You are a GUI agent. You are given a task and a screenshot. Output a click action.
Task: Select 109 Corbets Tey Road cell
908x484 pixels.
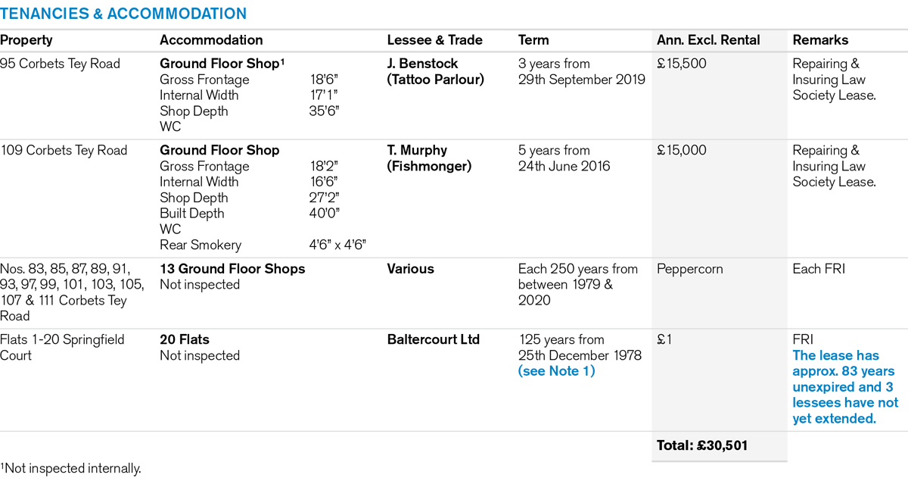pyautogui.click(x=63, y=150)
